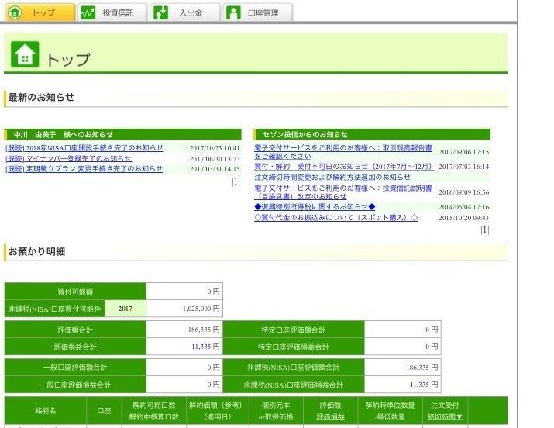
Task: Switch to the 口座管理 tab
Action: [x=263, y=12]
